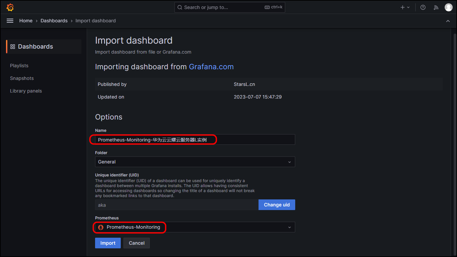This screenshot has height=257, width=457.
Task: Click the Import dashboard page heading
Action: tap(134, 40)
